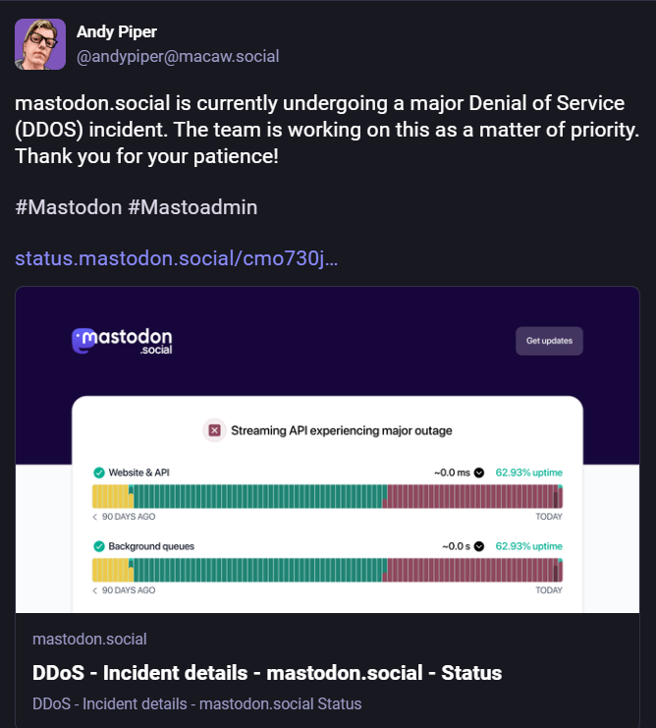The width and height of the screenshot is (656, 728).
Task: Click the left chevron under Background queues bar
Action: coord(95,590)
